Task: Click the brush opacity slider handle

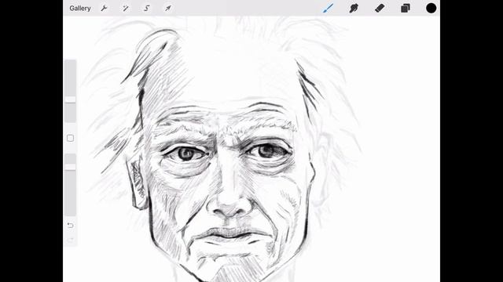Action: (70, 167)
